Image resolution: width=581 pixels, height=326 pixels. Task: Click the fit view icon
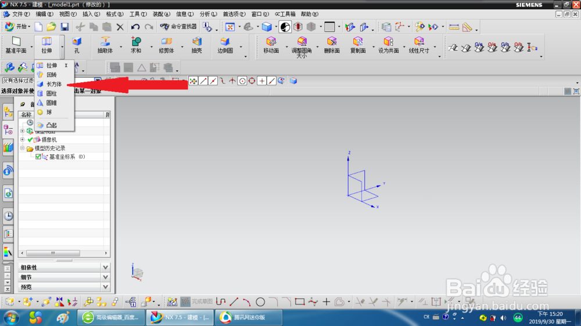(x=230, y=27)
